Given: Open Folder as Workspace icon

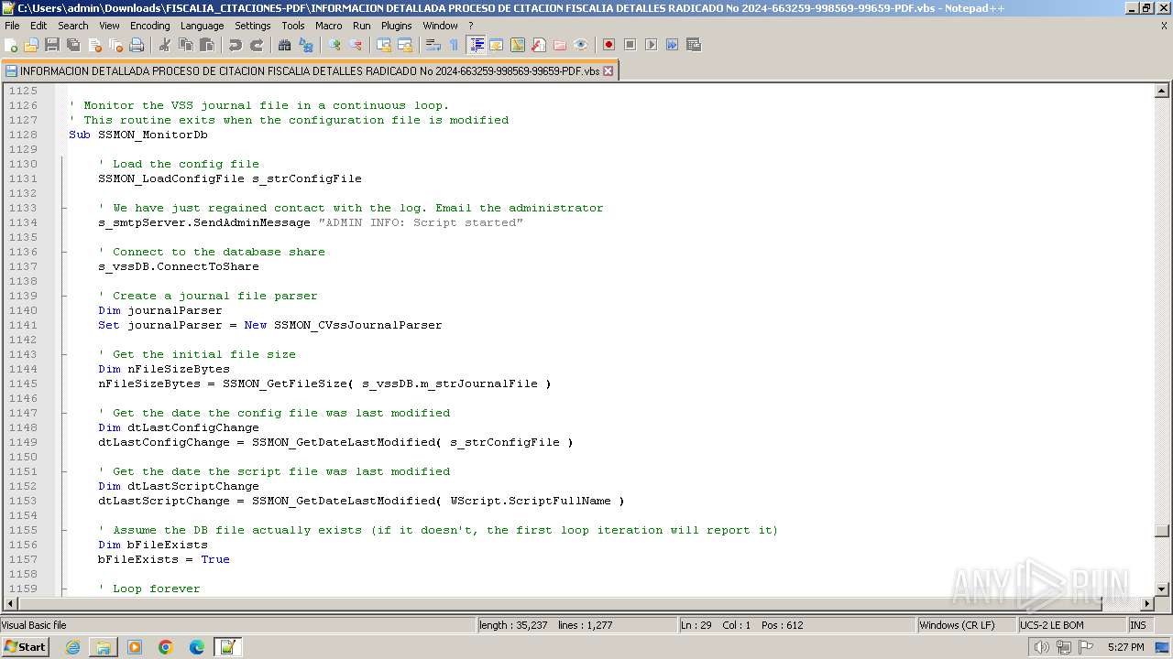Looking at the screenshot, I should [560, 45].
